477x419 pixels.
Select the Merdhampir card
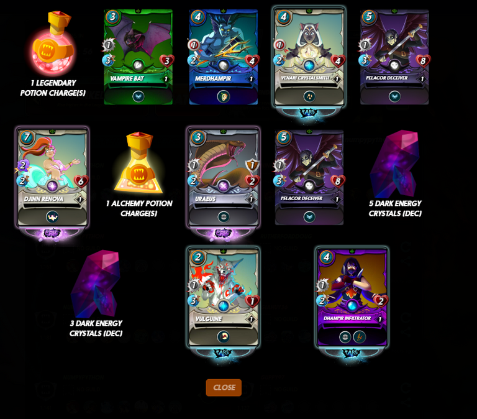(224, 57)
